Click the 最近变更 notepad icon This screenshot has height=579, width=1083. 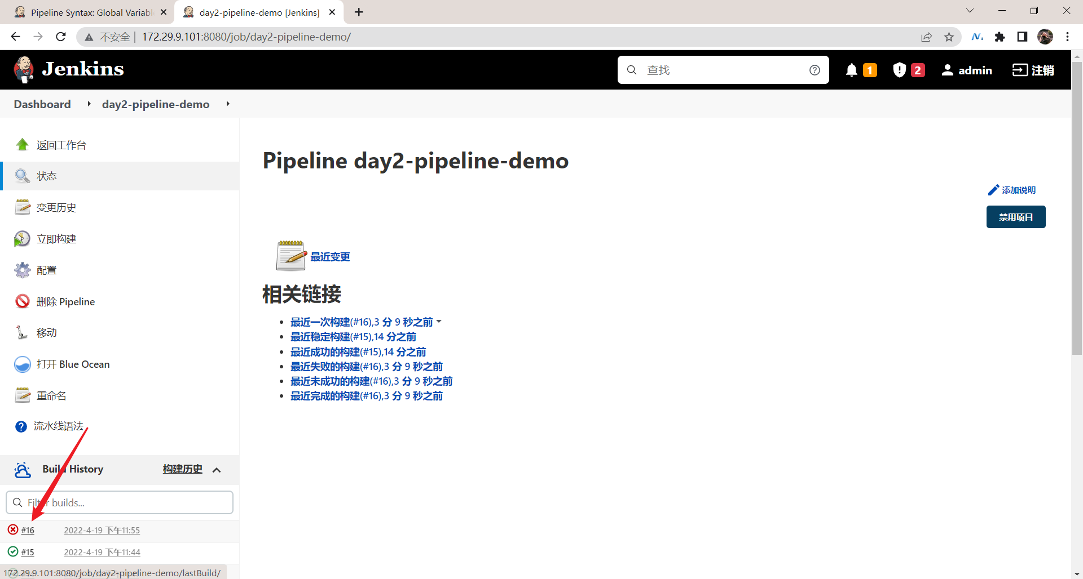pos(290,256)
